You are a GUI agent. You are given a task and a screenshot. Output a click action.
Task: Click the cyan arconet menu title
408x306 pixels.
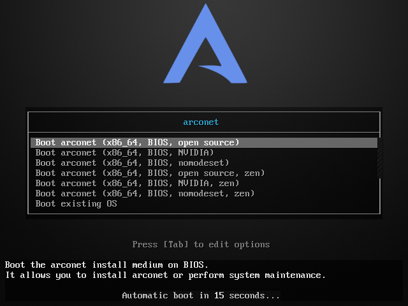pyautogui.click(x=201, y=122)
